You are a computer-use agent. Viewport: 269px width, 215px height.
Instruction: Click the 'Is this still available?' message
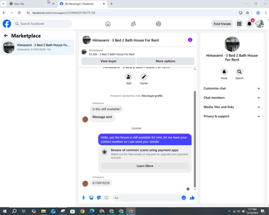coord(107,109)
